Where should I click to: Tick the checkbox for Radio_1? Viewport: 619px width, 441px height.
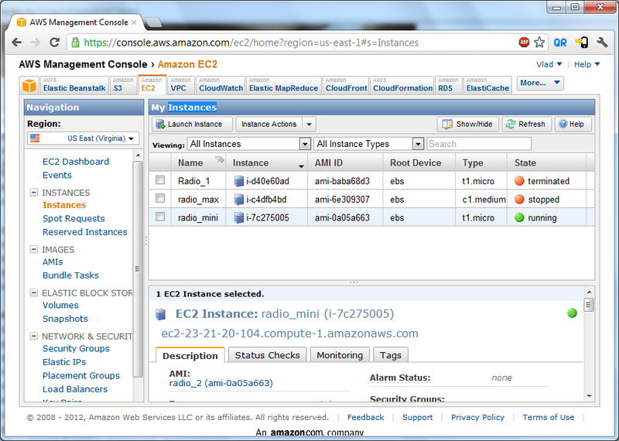pyautogui.click(x=160, y=180)
